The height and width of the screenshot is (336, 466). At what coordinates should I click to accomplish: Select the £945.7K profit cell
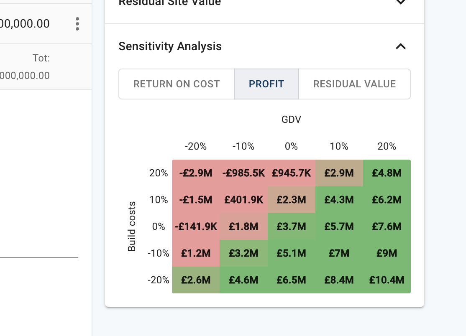click(x=291, y=173)
